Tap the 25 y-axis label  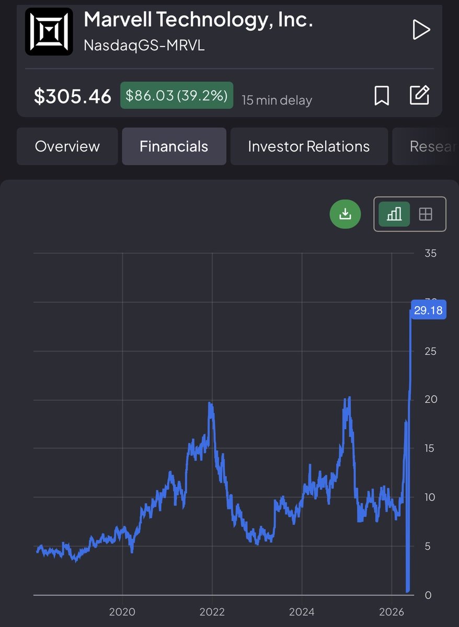click(431, 351)
